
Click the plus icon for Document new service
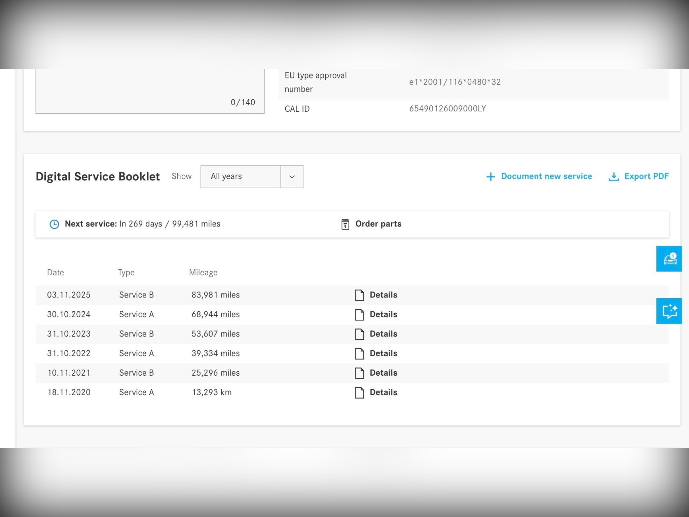pos(491,177)
